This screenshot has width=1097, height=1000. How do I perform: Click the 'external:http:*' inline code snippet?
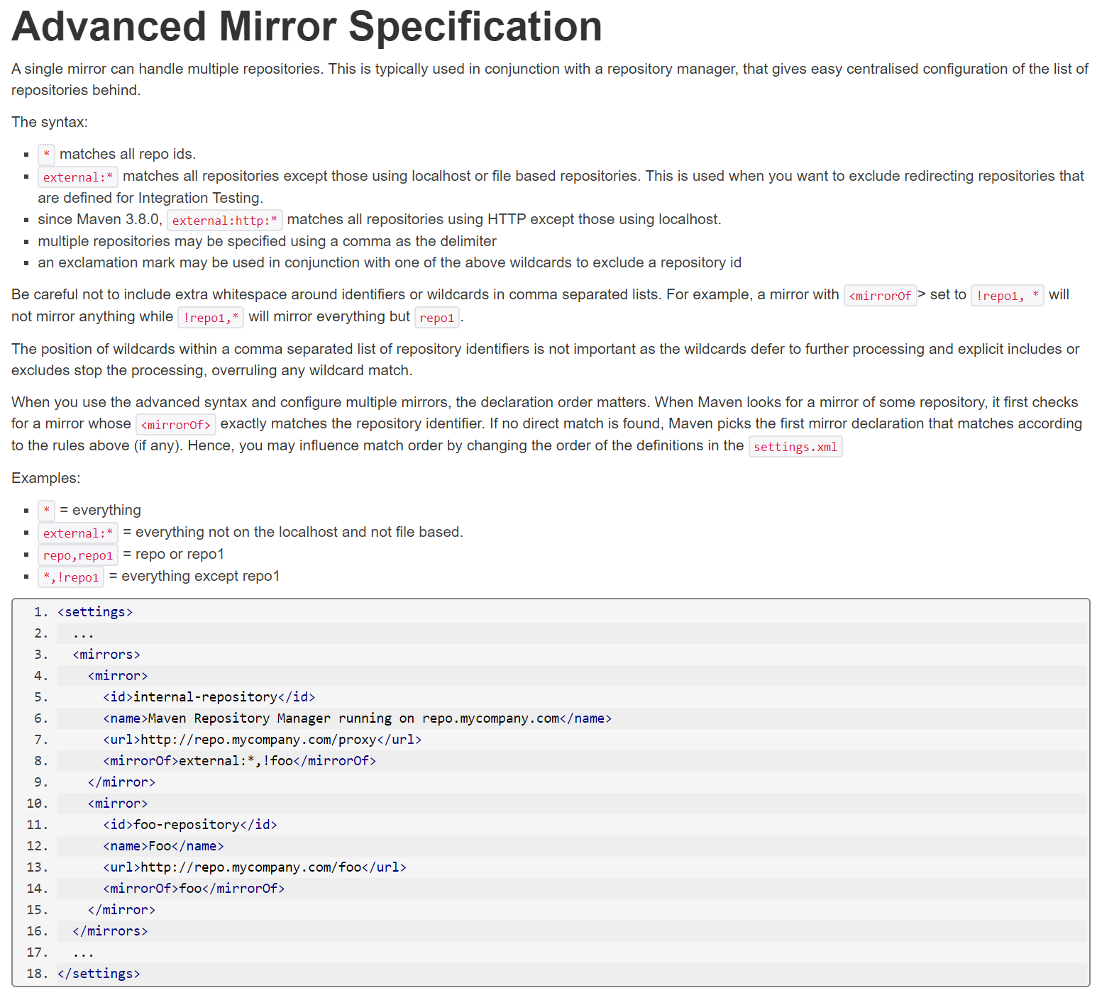[225, 220]
